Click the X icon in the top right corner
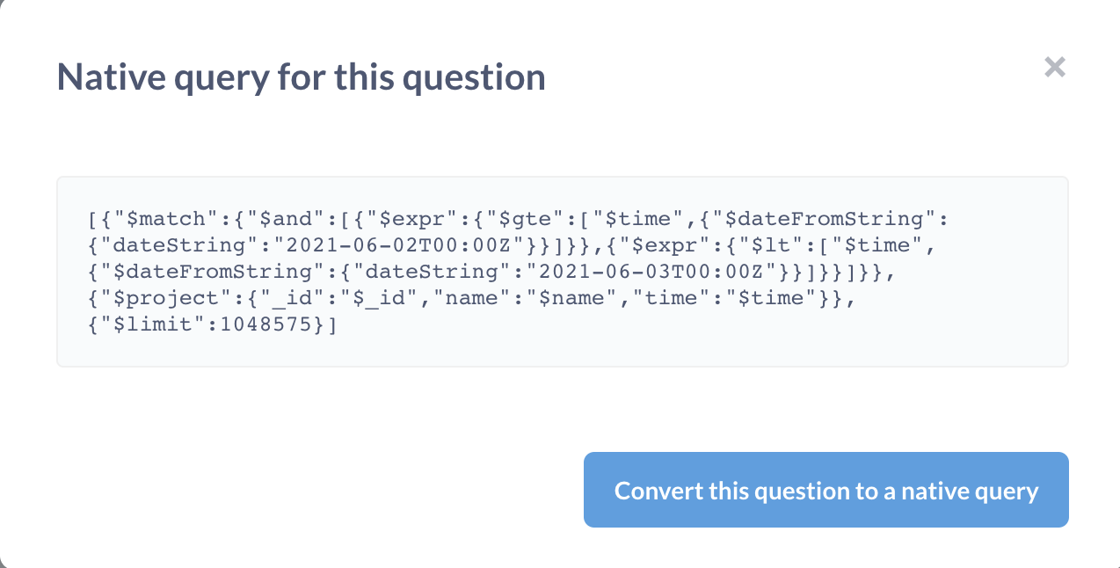This screenshot has width=1120, height=568. 1054,67
